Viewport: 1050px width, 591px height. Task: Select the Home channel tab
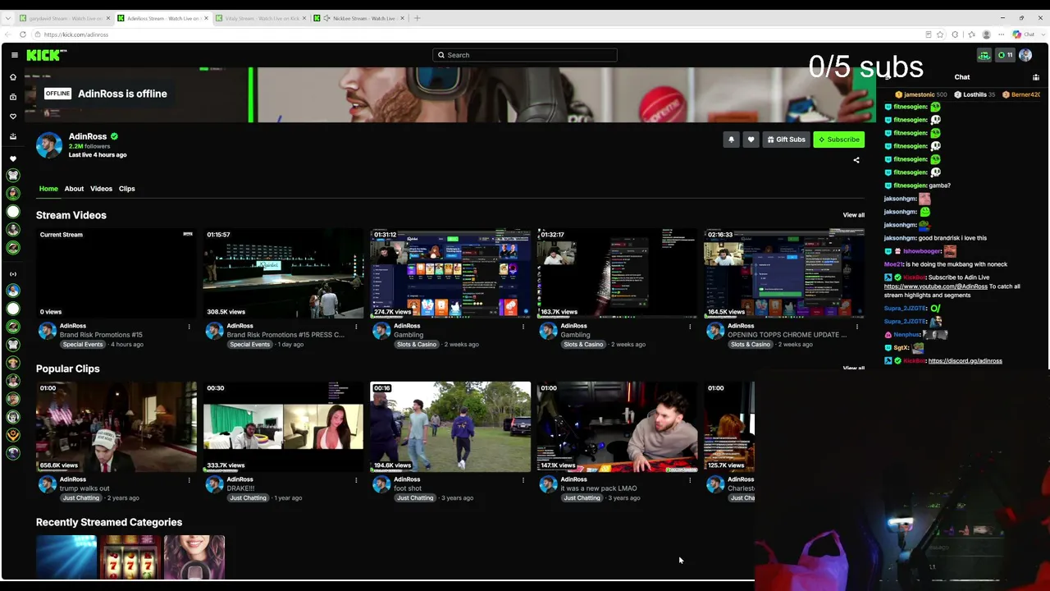click(48, 189)
